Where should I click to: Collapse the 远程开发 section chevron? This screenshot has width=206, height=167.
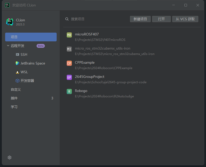point(8,46)
